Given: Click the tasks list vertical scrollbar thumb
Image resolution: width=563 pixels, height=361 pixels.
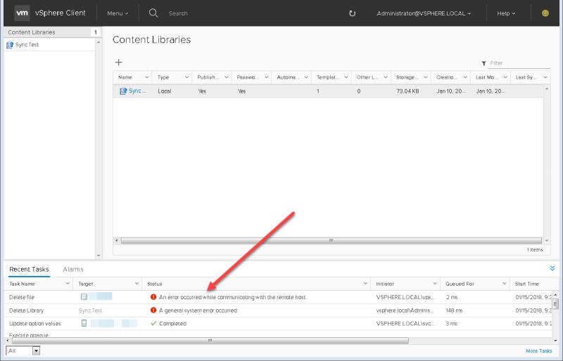Looking at the screenshot, I should coord(555,304).
